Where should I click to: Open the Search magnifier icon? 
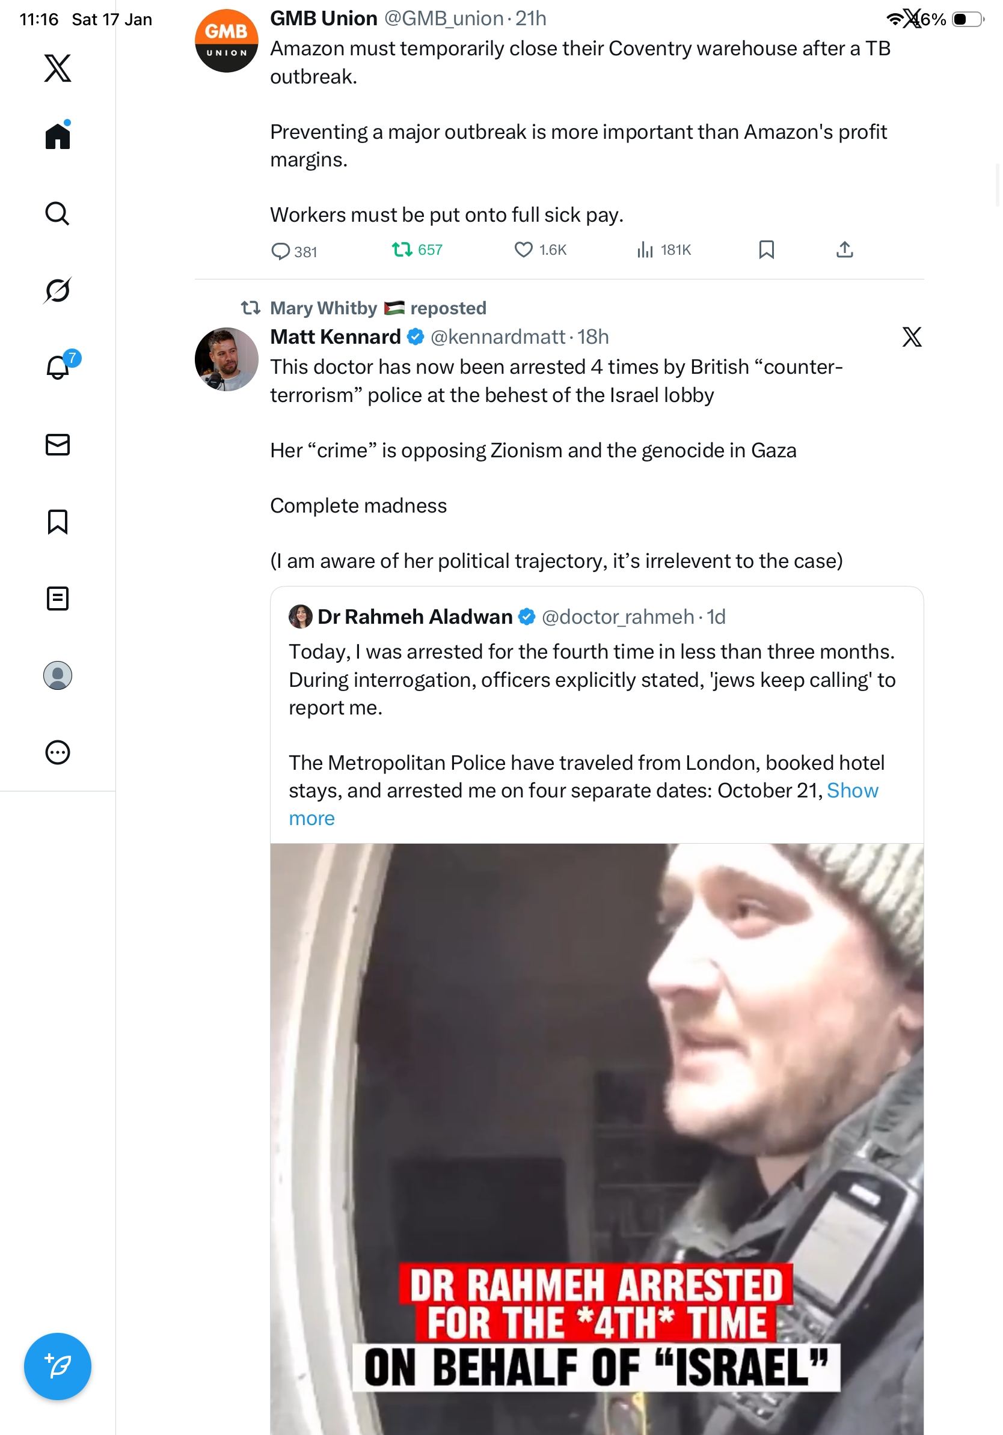point(58,213)
